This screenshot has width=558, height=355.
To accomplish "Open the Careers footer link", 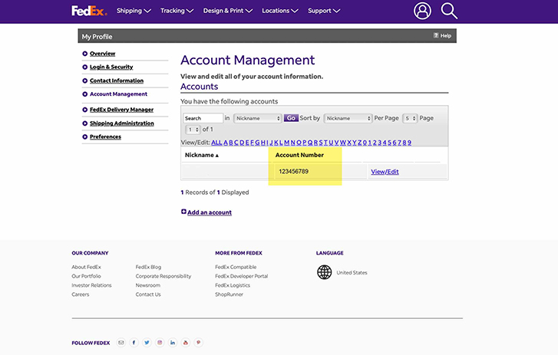I will click(81, 294).
